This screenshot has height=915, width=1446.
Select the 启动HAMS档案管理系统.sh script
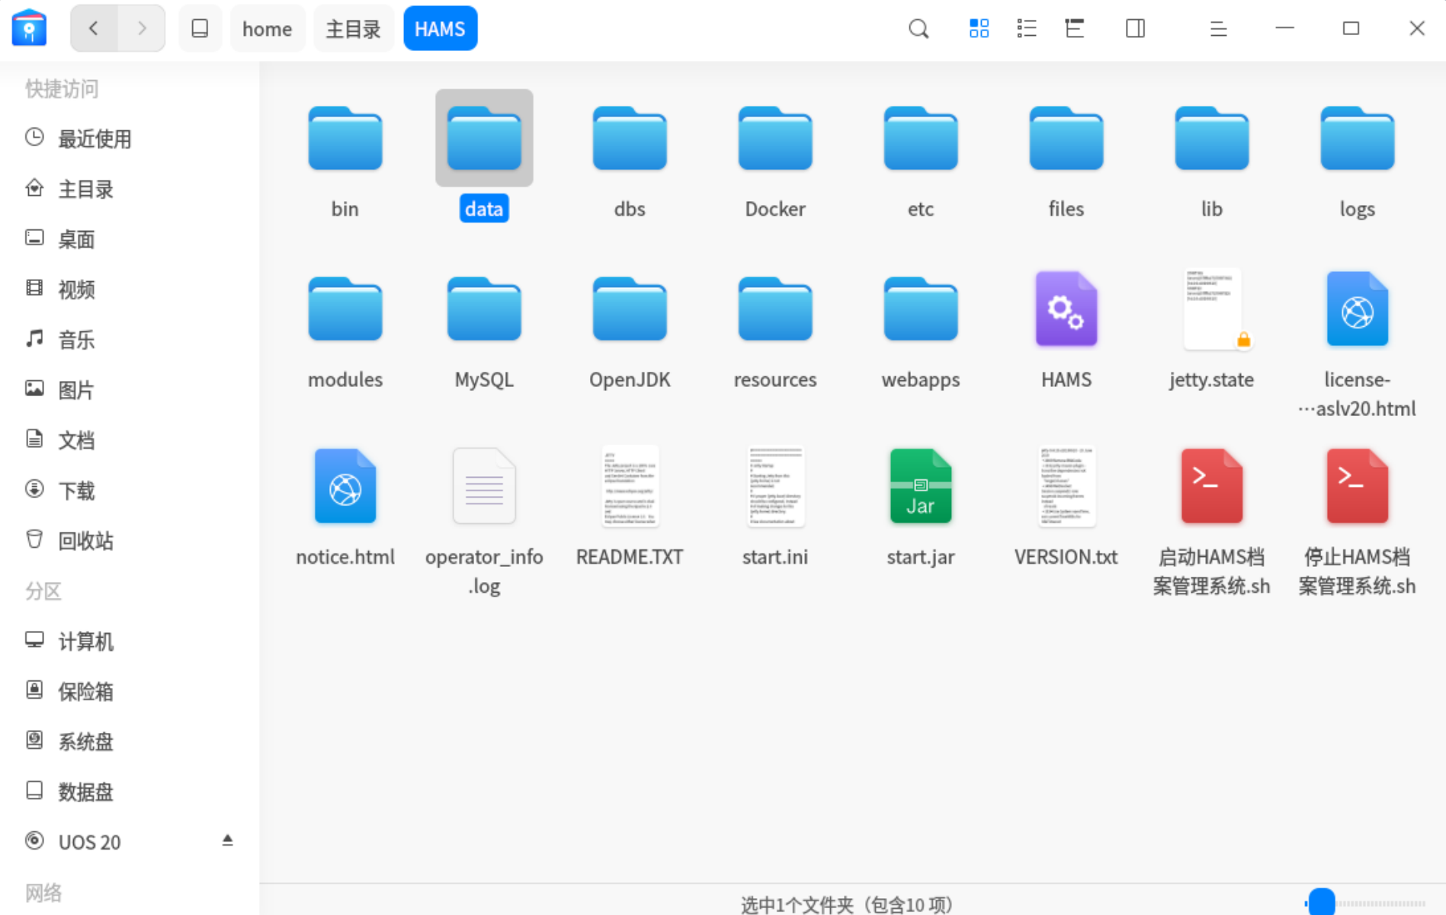1211,488
